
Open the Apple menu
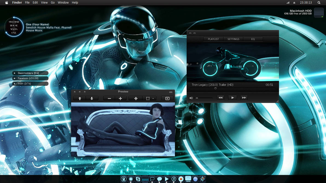coord(7,2)
